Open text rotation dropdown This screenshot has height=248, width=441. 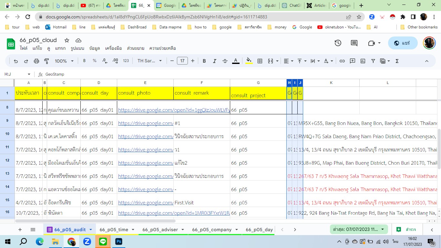pos(328,61)
